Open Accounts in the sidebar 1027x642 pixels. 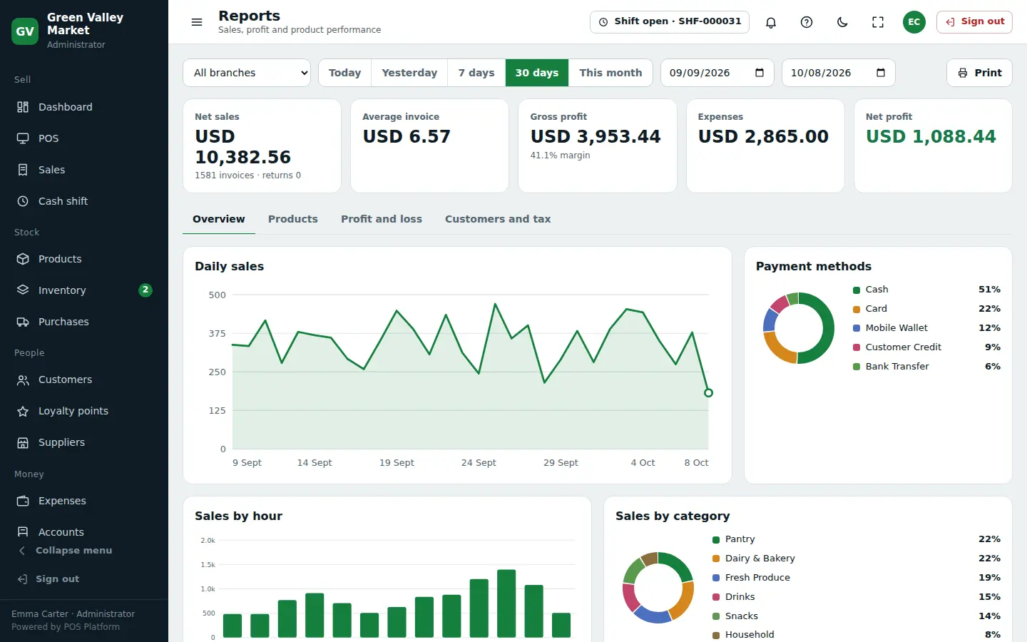[x=84, y=532]
